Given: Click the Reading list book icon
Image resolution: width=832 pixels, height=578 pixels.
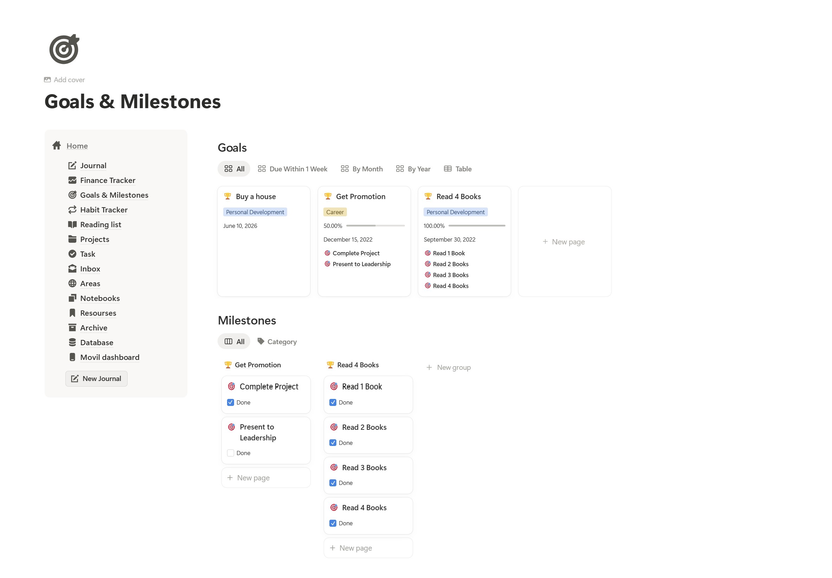Looking at the screenshot, I should [x=72, y=224].
